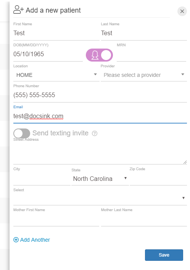Open the Provider dropdown
The image size is (190, 270).
pos(143,75)
